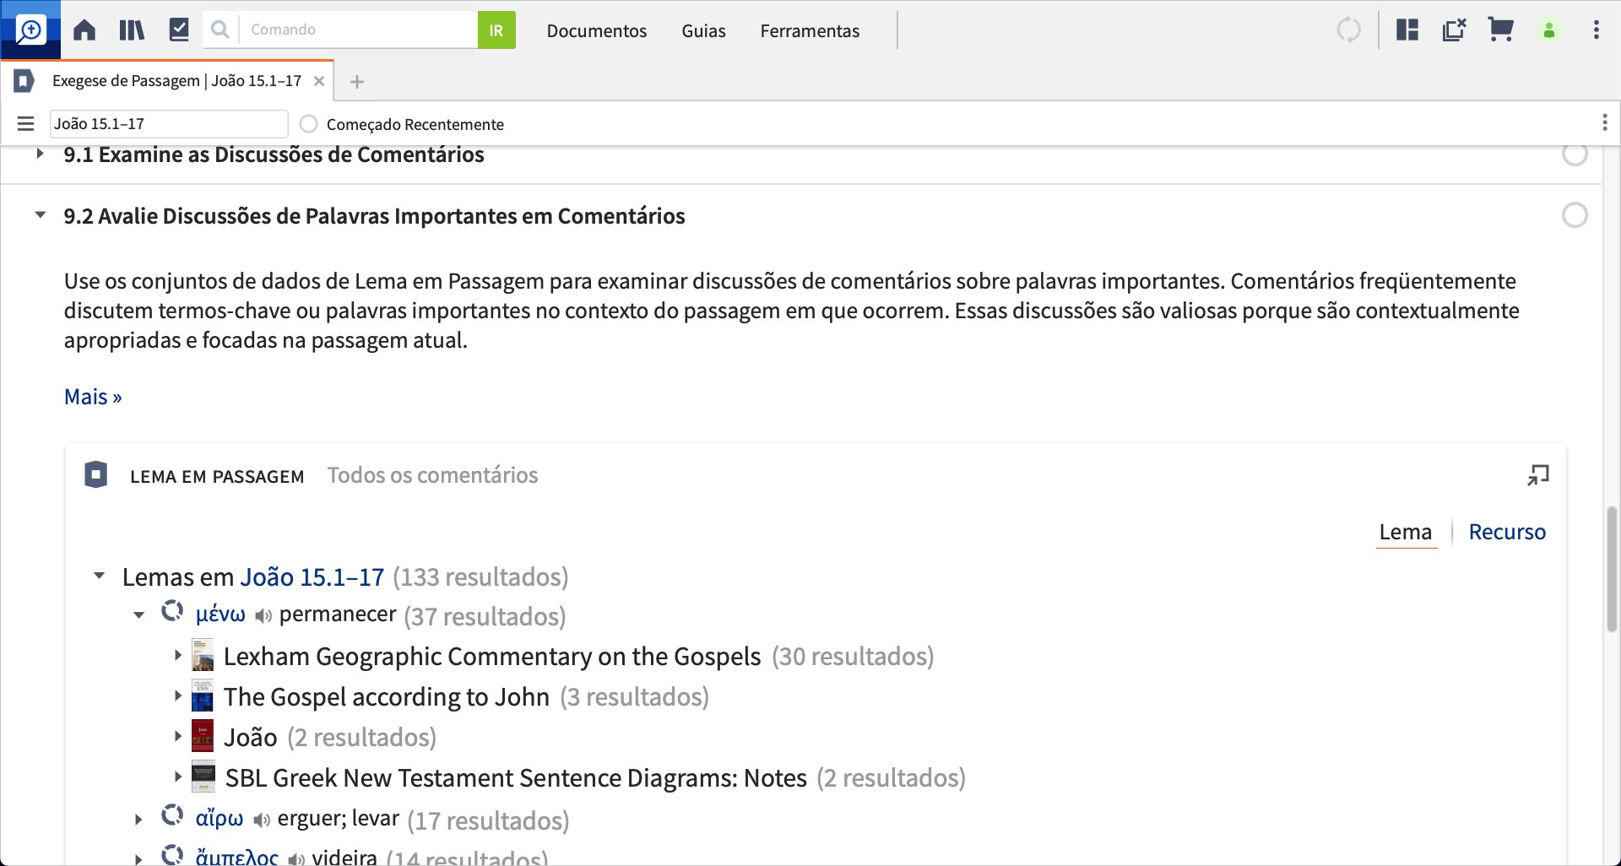Open the Library books icon
This screenshot has width=1621, height=866.
tap(132, 30)
